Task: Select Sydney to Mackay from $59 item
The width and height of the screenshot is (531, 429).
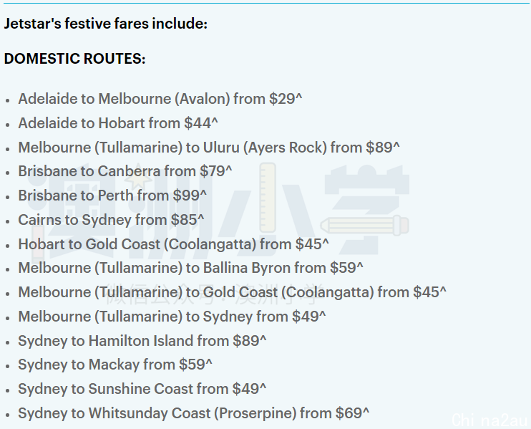Action: [x=115, y=365]
